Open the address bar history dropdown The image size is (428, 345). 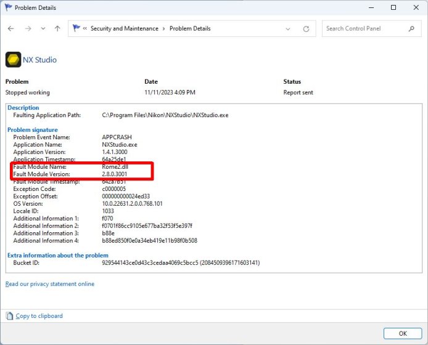(x=288, y=28)
